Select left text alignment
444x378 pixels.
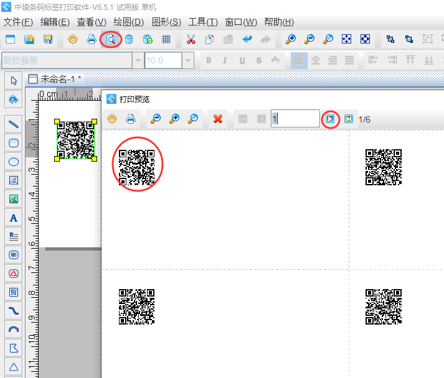299,60
